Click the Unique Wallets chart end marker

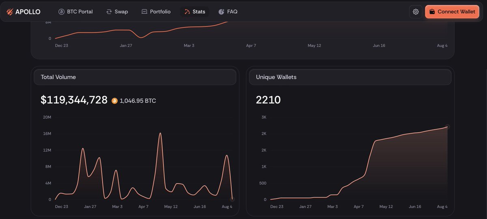click(x=447, y=127)
